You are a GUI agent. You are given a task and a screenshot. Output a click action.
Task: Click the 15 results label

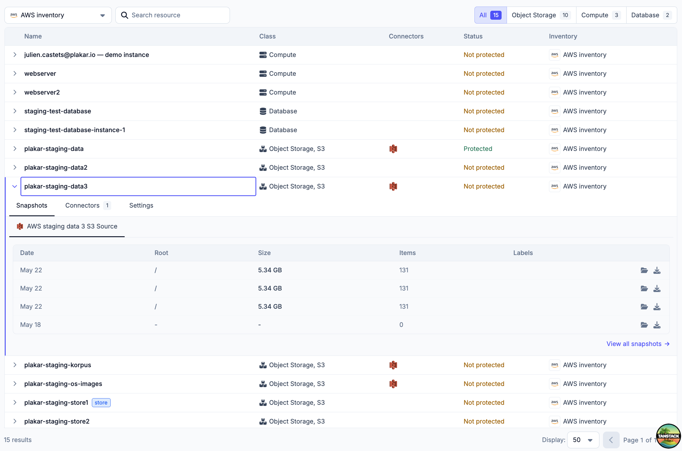pos(18,440)
